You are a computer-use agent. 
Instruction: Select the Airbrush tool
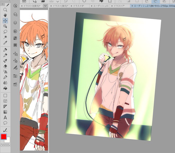pos(5,72)
